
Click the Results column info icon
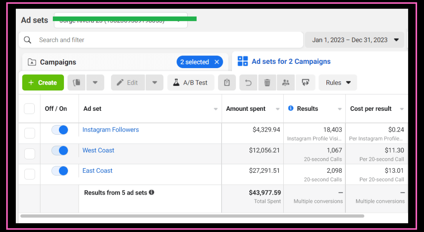click(x=291, y=108)
